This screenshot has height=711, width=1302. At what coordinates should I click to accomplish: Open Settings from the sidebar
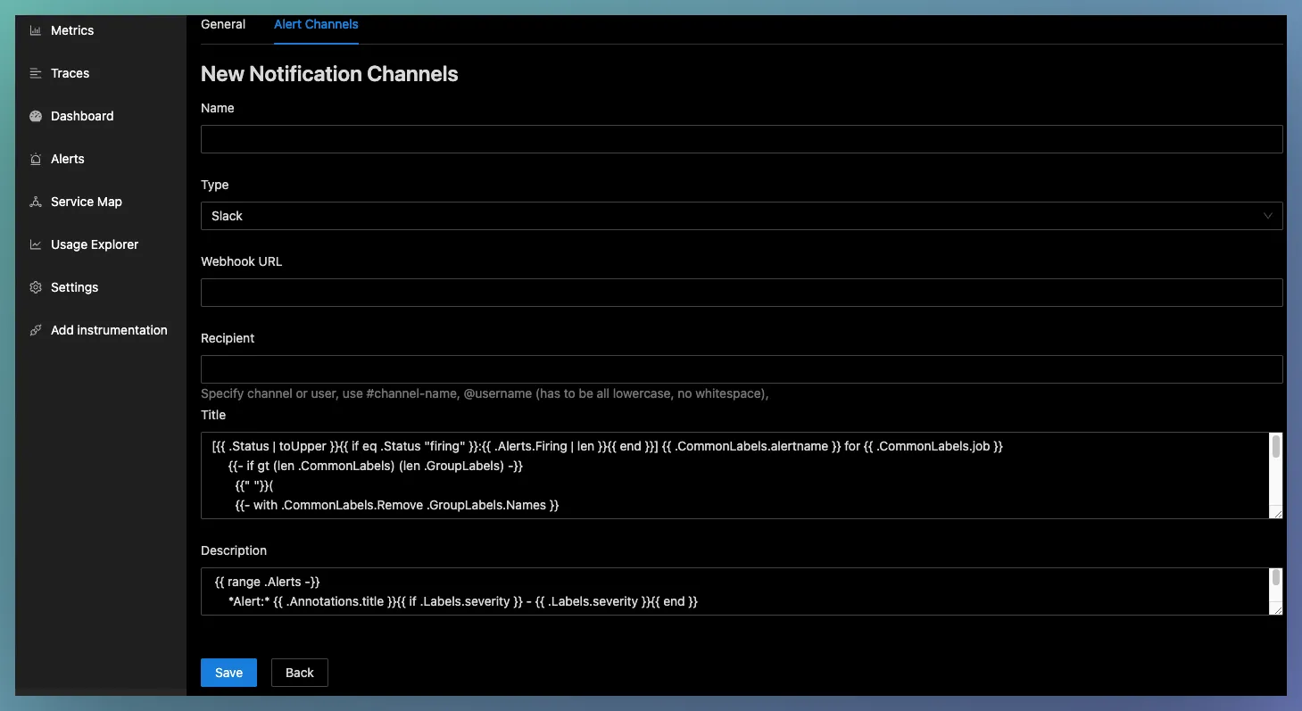click(75, 287)
